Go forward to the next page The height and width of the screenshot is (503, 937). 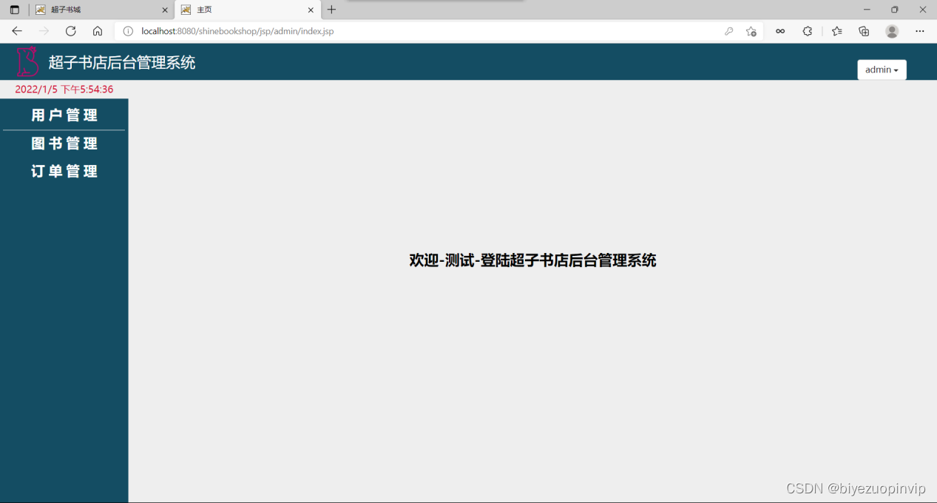[x=44, y=31]
